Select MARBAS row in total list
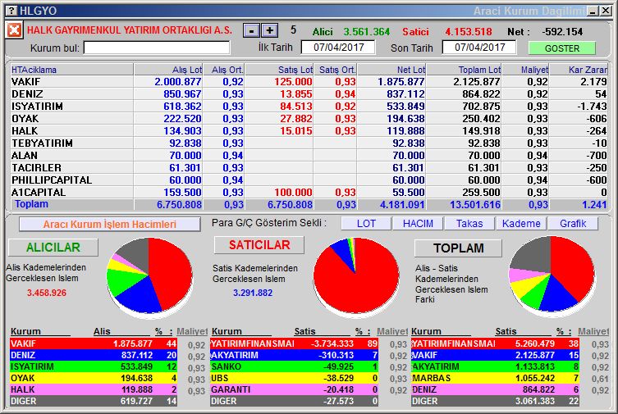The width and height of the screenshot is (618, 414). pyautogui.click(x=495, y=378)
